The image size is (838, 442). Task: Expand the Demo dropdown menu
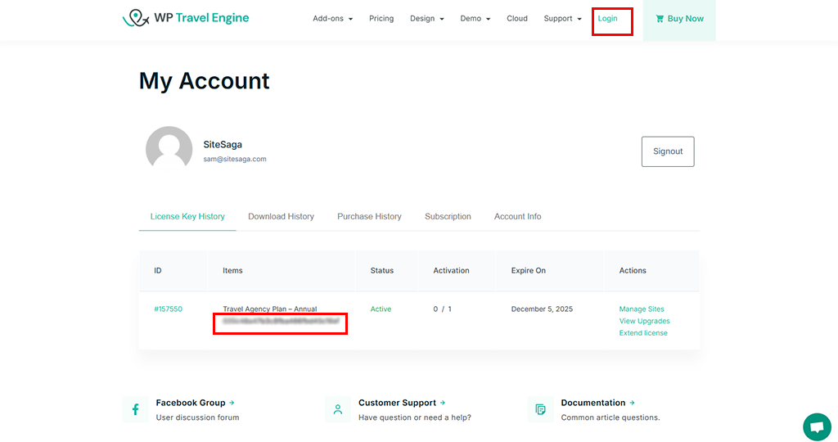475,18
